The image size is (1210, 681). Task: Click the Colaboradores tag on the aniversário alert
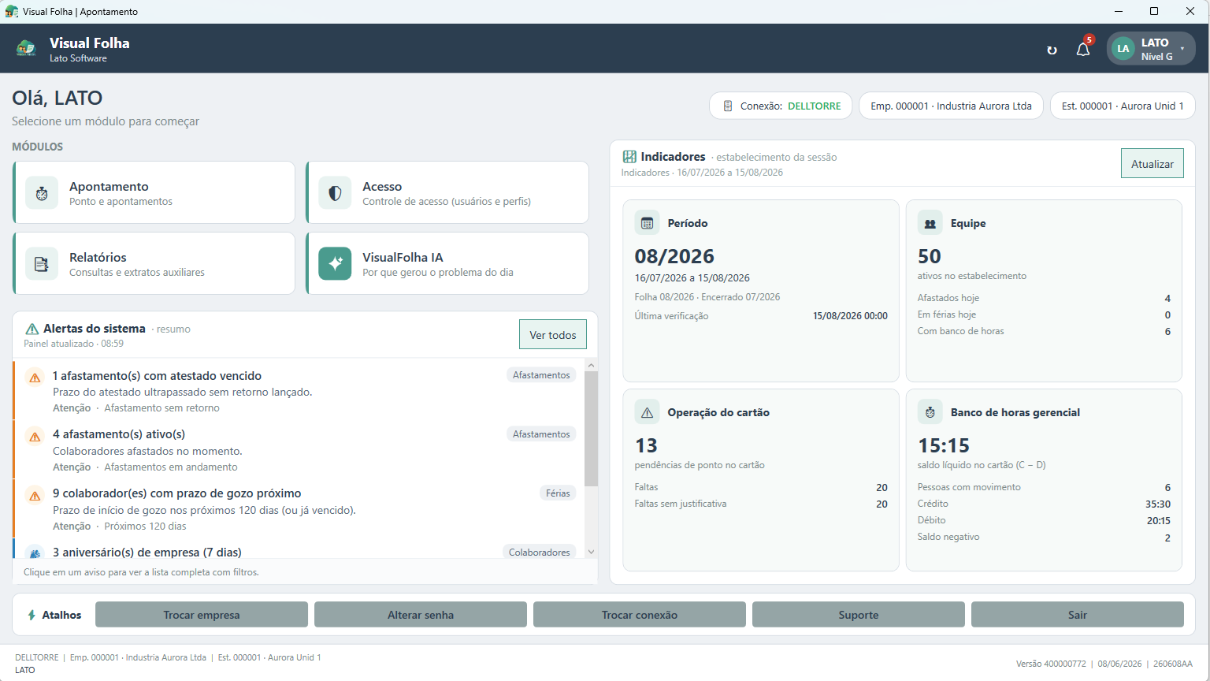(x=540, y=552)
